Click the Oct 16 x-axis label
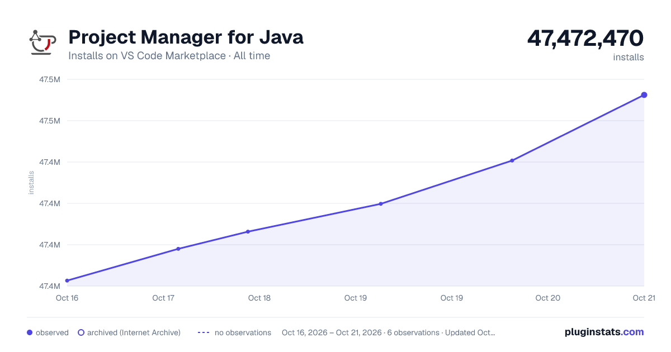The image size is (671, 352). (x=67, y=298)
